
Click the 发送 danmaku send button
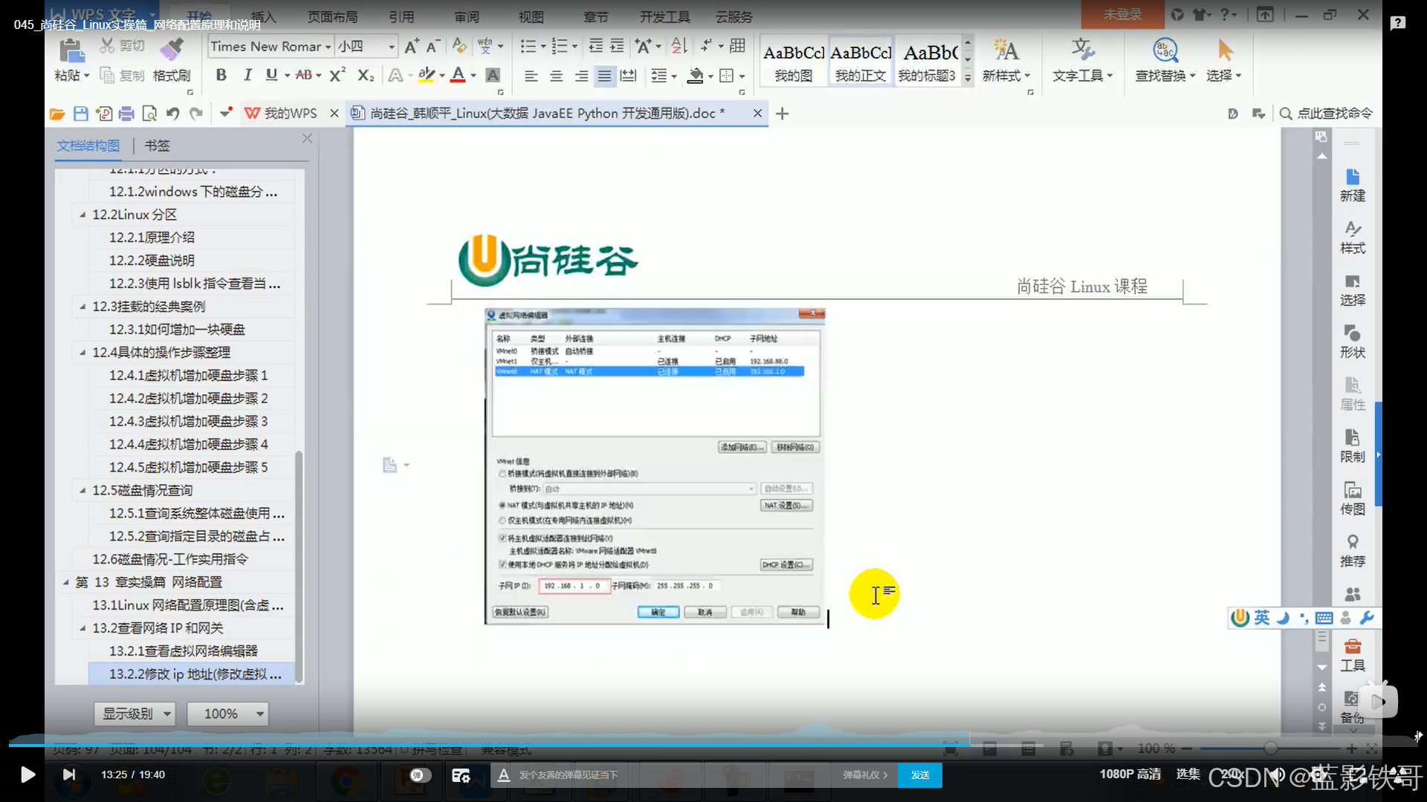[x=920, y=775]
